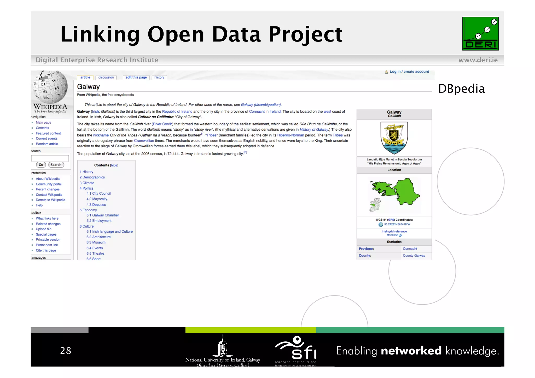535x378 pixels.
Task: Open Connacht in the Province row
Action: click(410, 249)
